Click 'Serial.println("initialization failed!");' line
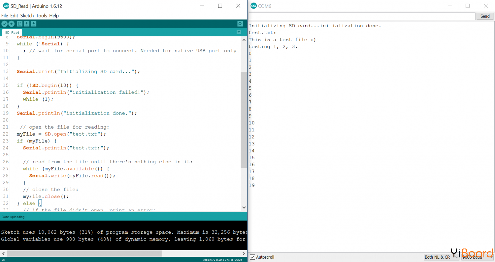 tap(86, 92)
